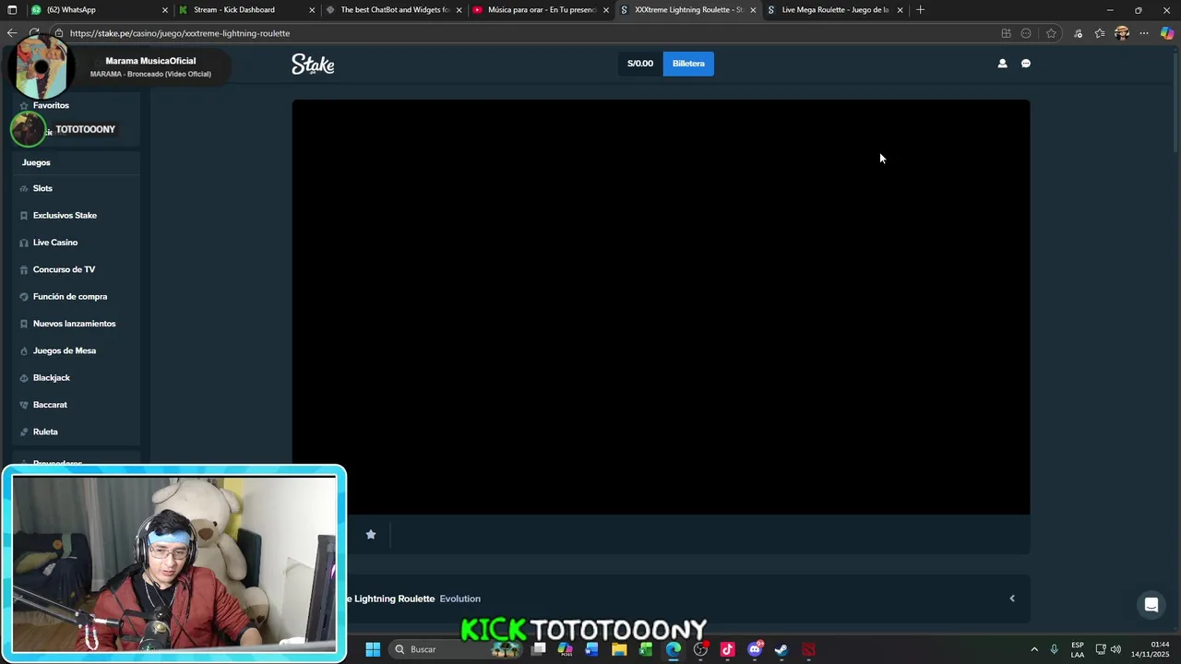Bookmark this page with the address bar star

click(x=1051, y=33)
